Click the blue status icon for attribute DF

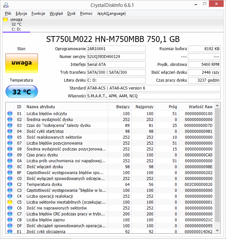click(x=10, y=226)
